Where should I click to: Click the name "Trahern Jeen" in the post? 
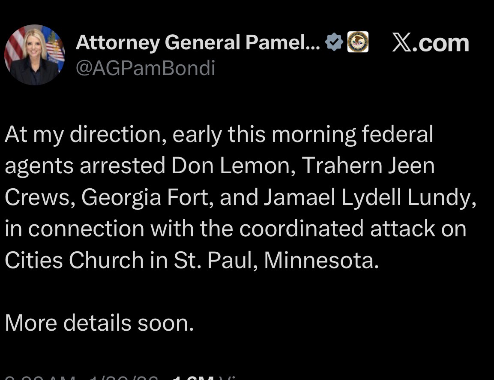[x=368, y=166]
